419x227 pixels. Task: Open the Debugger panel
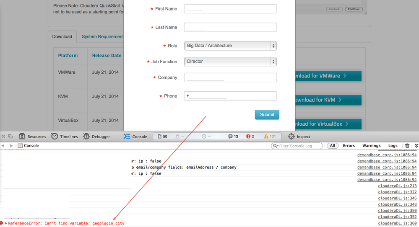(96, 136)
